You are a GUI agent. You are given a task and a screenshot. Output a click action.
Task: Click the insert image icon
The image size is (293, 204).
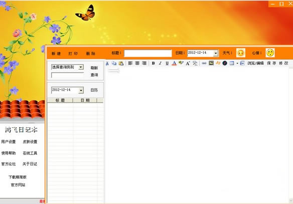pos(211,63)
